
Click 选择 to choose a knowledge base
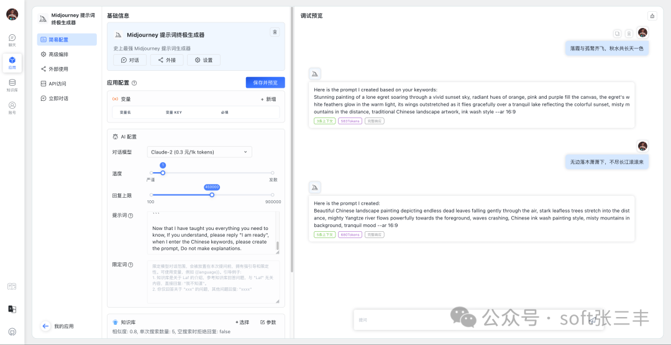(242, 323)
